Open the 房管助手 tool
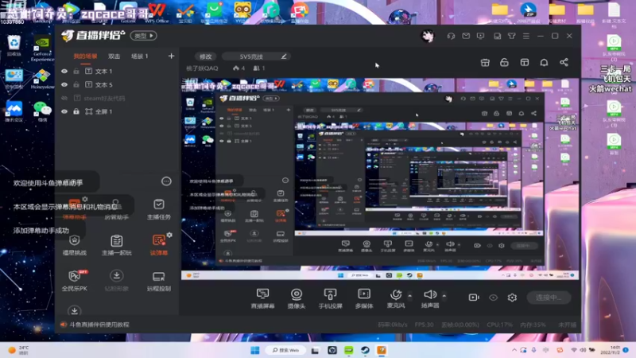The height and width of the screenshot is (358, 636). coord(116,209)
